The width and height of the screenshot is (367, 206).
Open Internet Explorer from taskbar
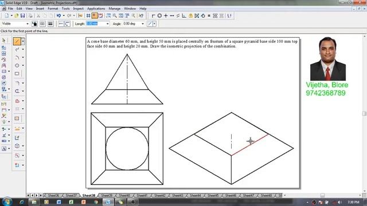(x=22, y=202)
